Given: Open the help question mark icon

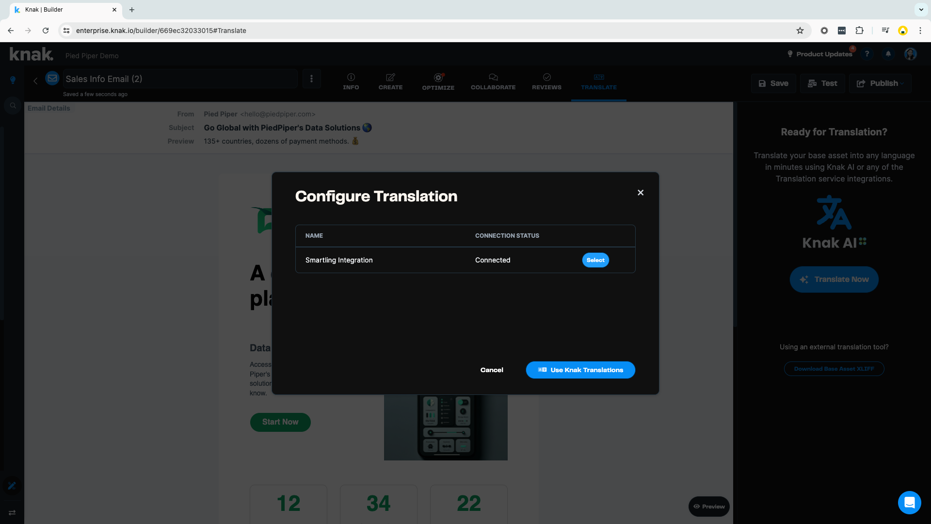Looking at the screenshot, I should 867,54.
